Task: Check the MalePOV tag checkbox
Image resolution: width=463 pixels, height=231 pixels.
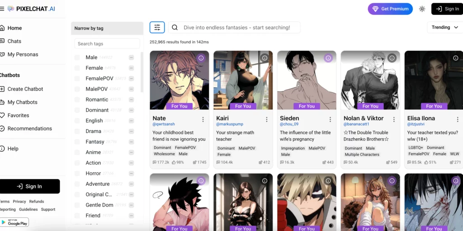Action: (x=77, y=89)
